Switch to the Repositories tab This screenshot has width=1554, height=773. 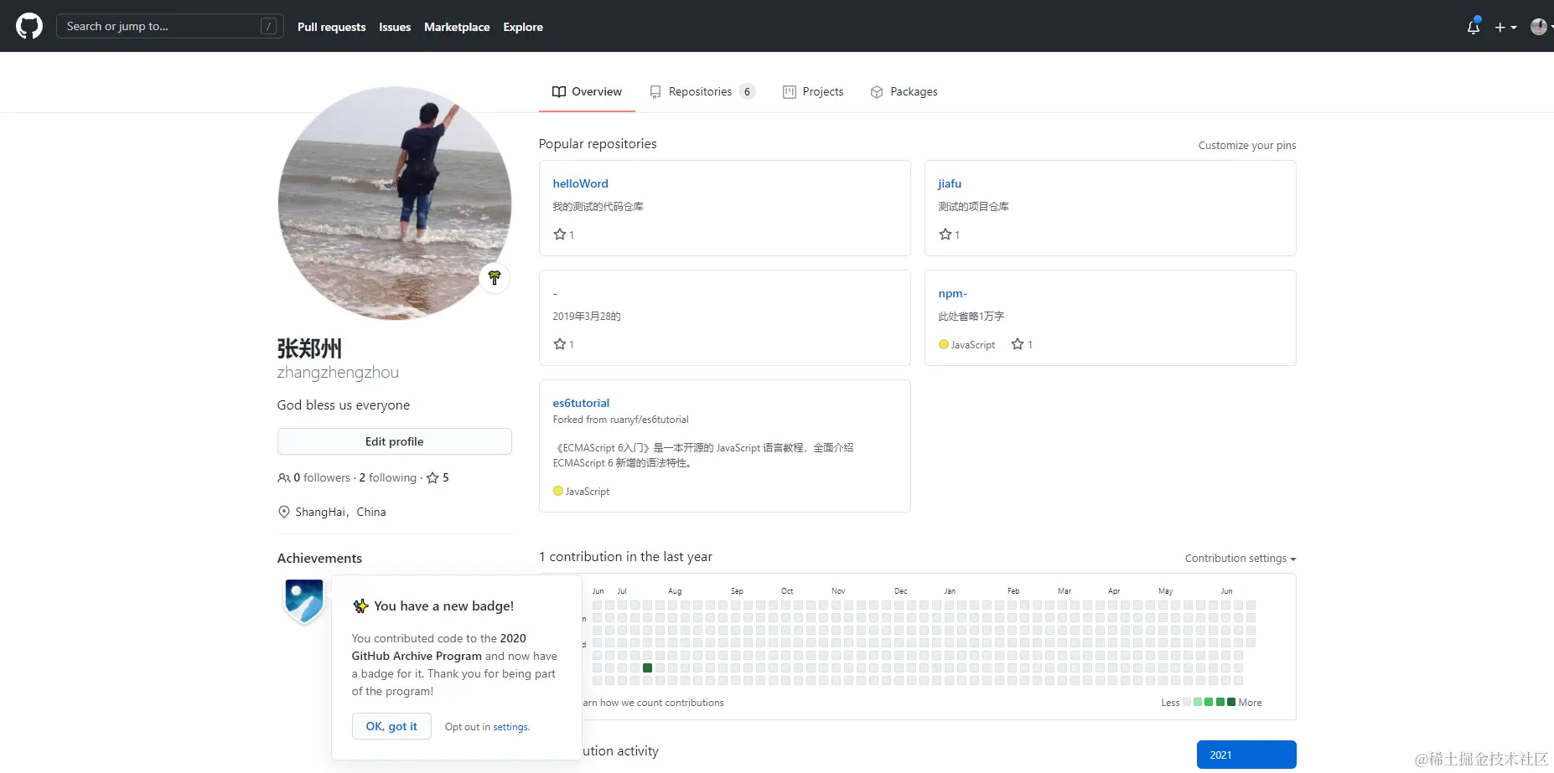[x=702, y=91]
